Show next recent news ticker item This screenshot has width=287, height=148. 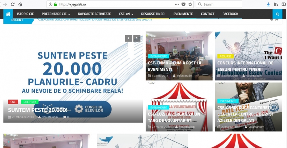pyautogui.click(x=277, y=20)
